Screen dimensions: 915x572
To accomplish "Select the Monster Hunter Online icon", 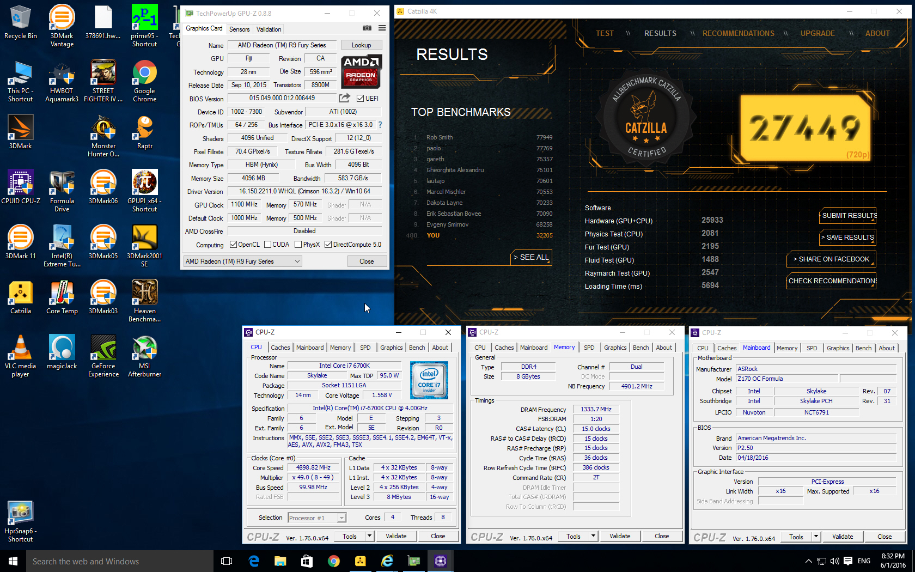I will 103,136.
